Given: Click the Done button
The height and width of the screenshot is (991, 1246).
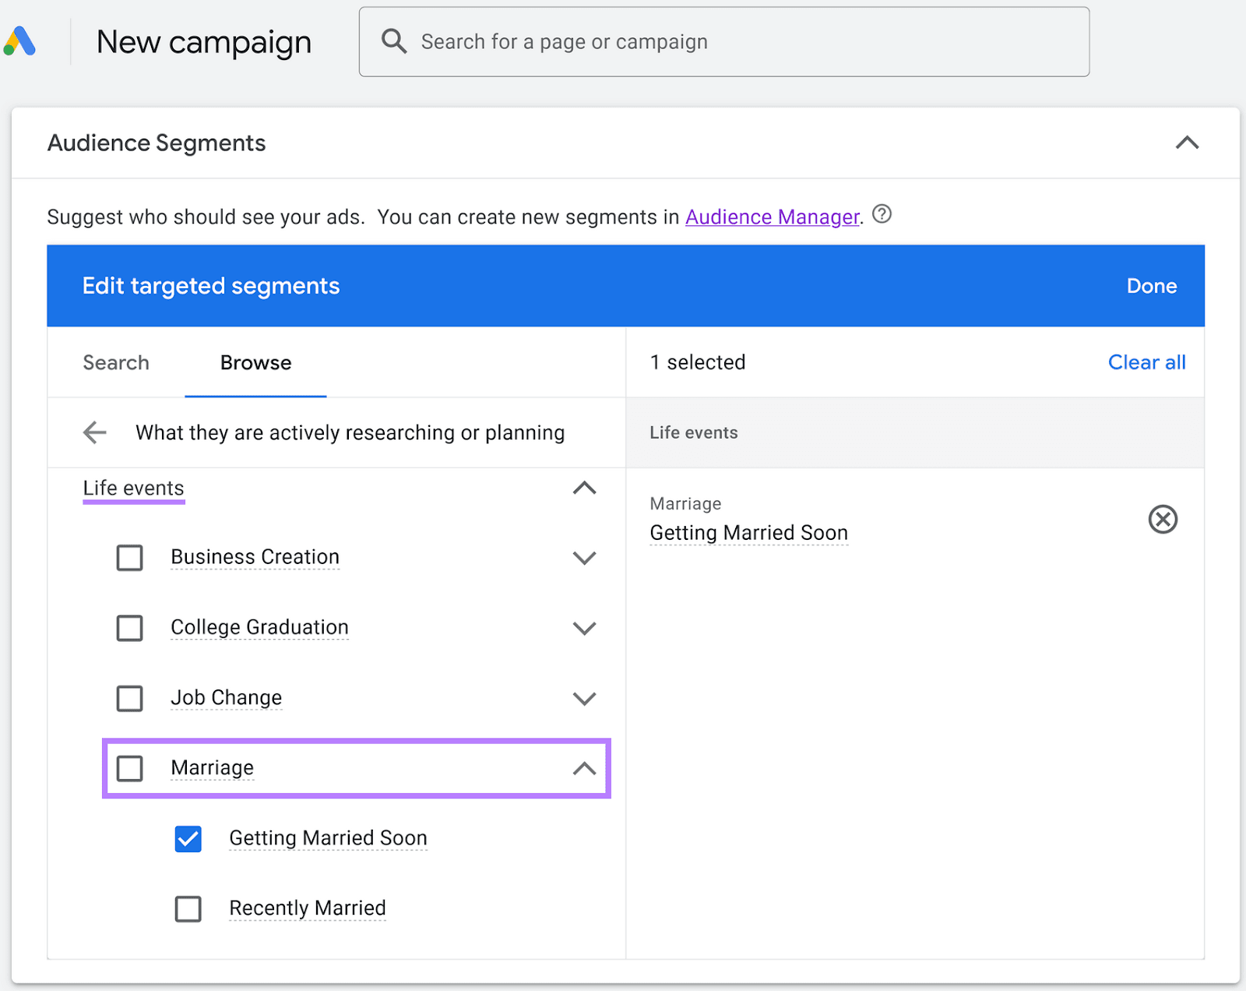Looking at the screenshot, I should coord(1151,285).
